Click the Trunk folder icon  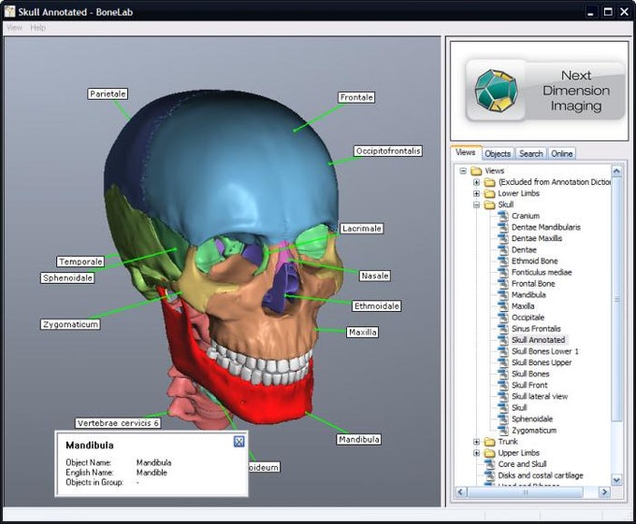(490, 442)
